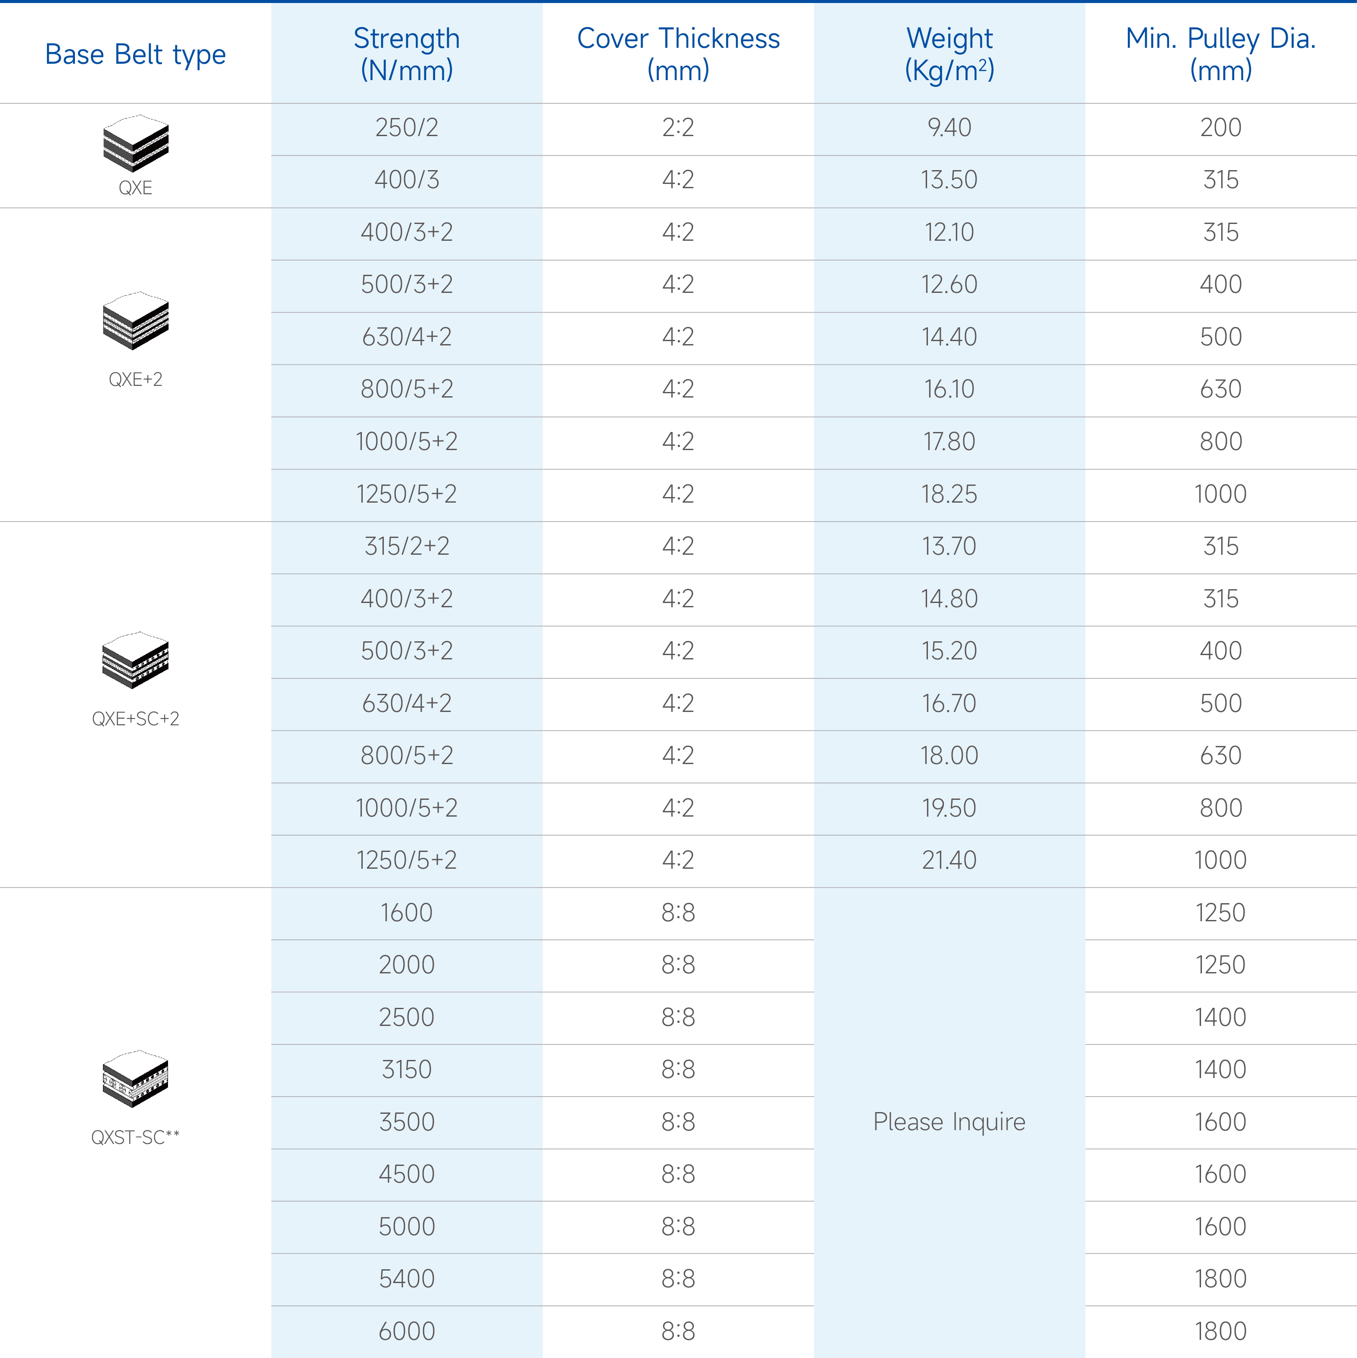Click the Base Belt type column header
Screen dimensions: 1357x1358
[x=136, y=54]
